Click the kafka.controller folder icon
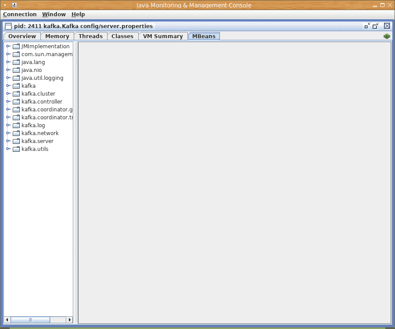Viewport: 395px width, 329px height. point(16,101)
